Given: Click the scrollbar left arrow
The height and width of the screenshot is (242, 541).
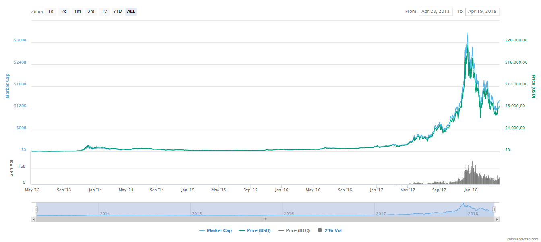Looking at the screenshot, I should pyautogui.click(x=34, y=219).
